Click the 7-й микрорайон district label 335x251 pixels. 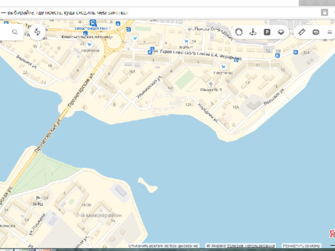click(x=98, y=215)
